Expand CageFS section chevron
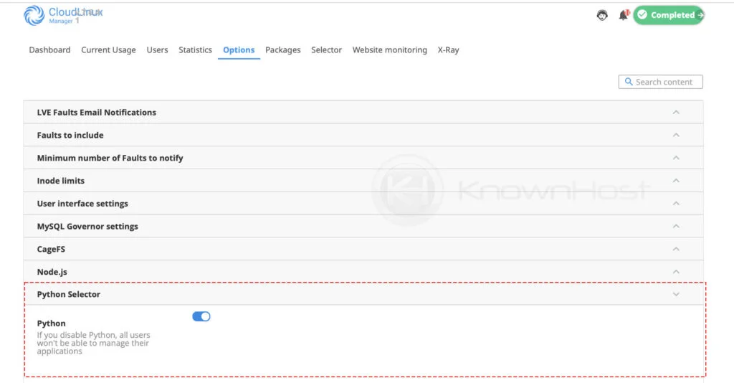This screenshot has width=734, height=383. 676,249
